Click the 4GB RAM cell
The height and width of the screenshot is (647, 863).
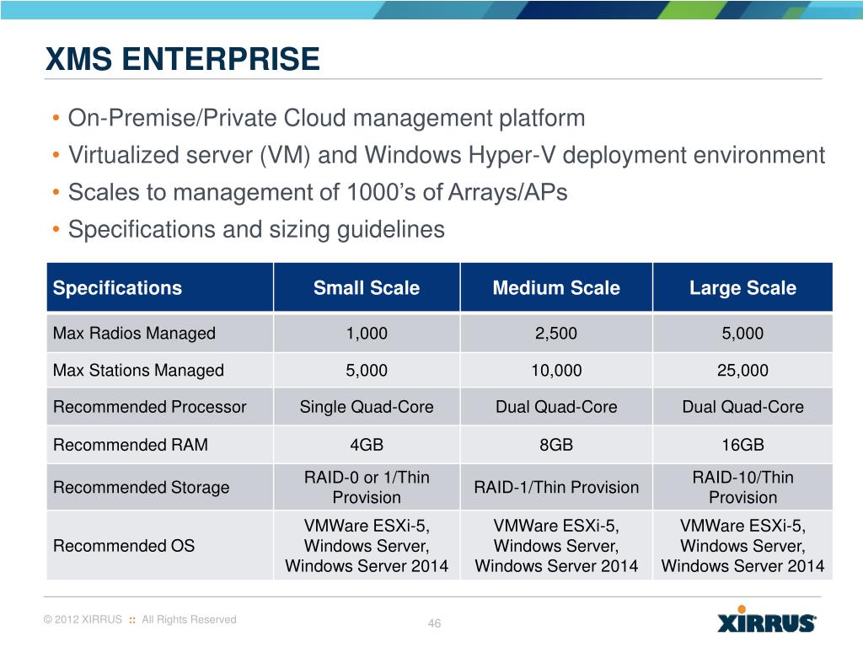tap(367, 445)
